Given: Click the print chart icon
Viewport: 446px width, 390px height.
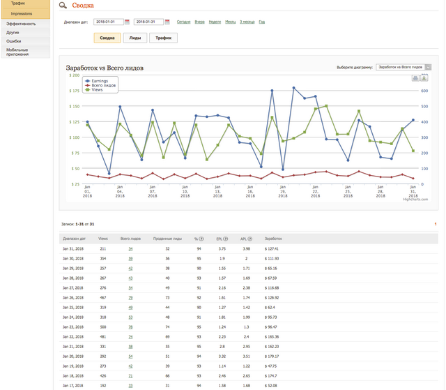Looking at the screenshot, I should 415,78.
